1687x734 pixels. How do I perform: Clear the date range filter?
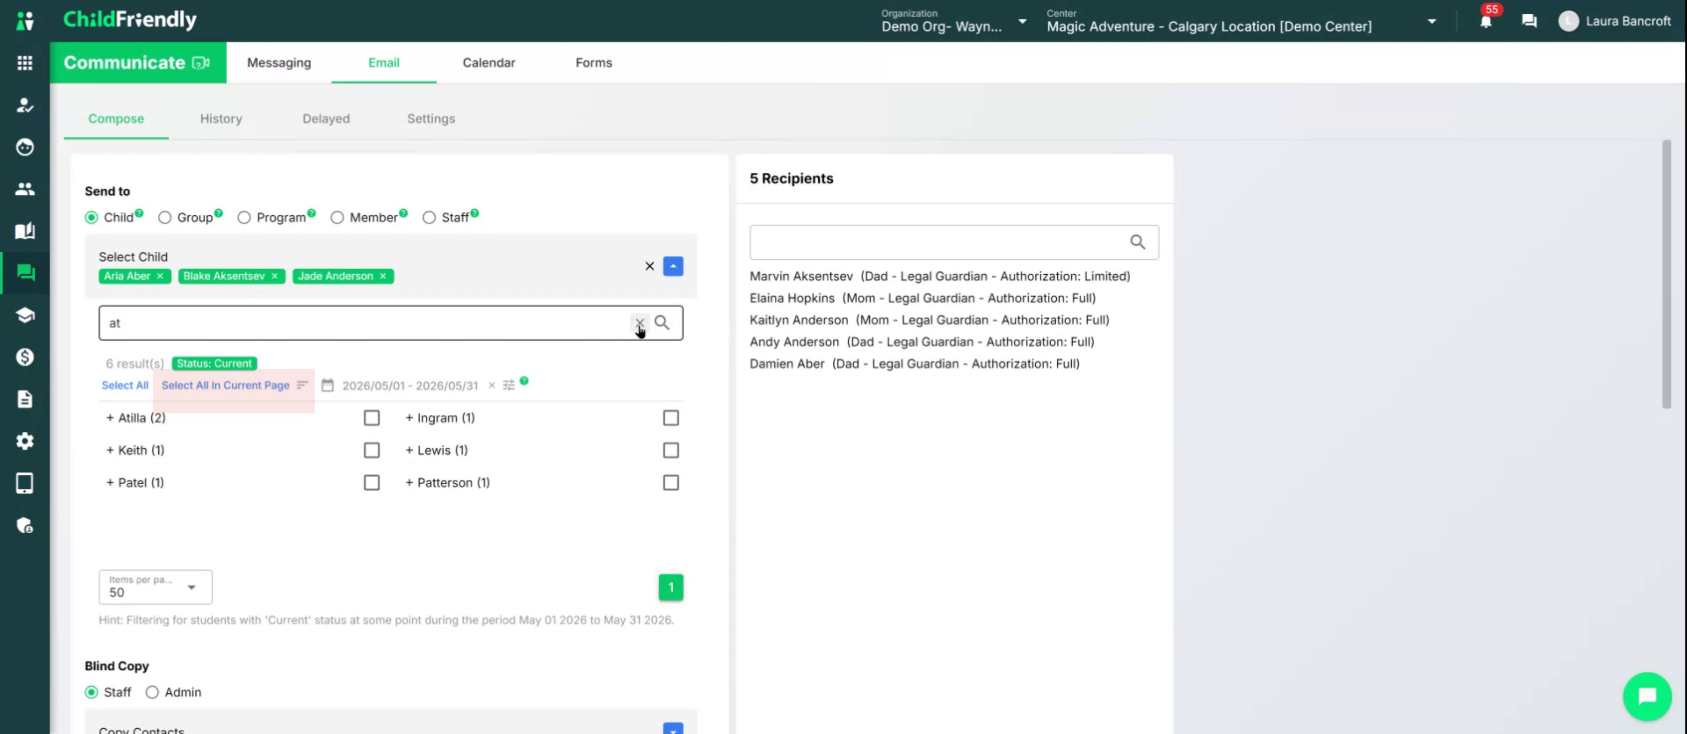491,385
